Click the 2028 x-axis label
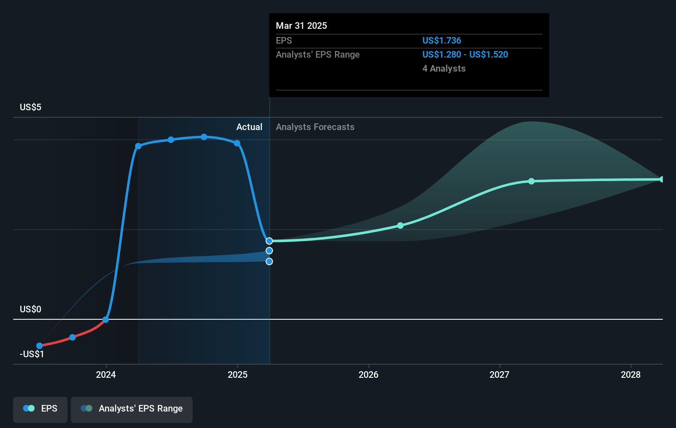676x428 pixels. pos(631,374)
